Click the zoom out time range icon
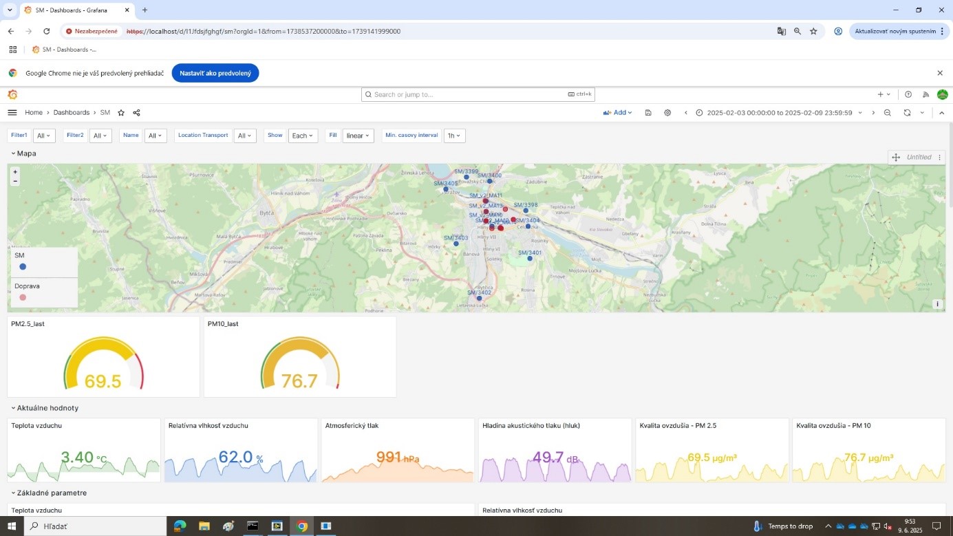953x536 pixels. (888, 113)
